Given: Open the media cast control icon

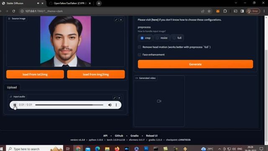Looking at the screenshot, I should pos(235,11).
